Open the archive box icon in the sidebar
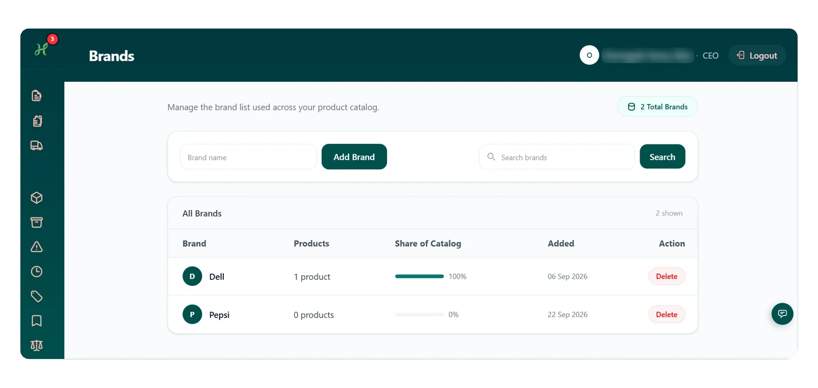The width and height of the screenshot is (818, 388). tap(36, 222)
